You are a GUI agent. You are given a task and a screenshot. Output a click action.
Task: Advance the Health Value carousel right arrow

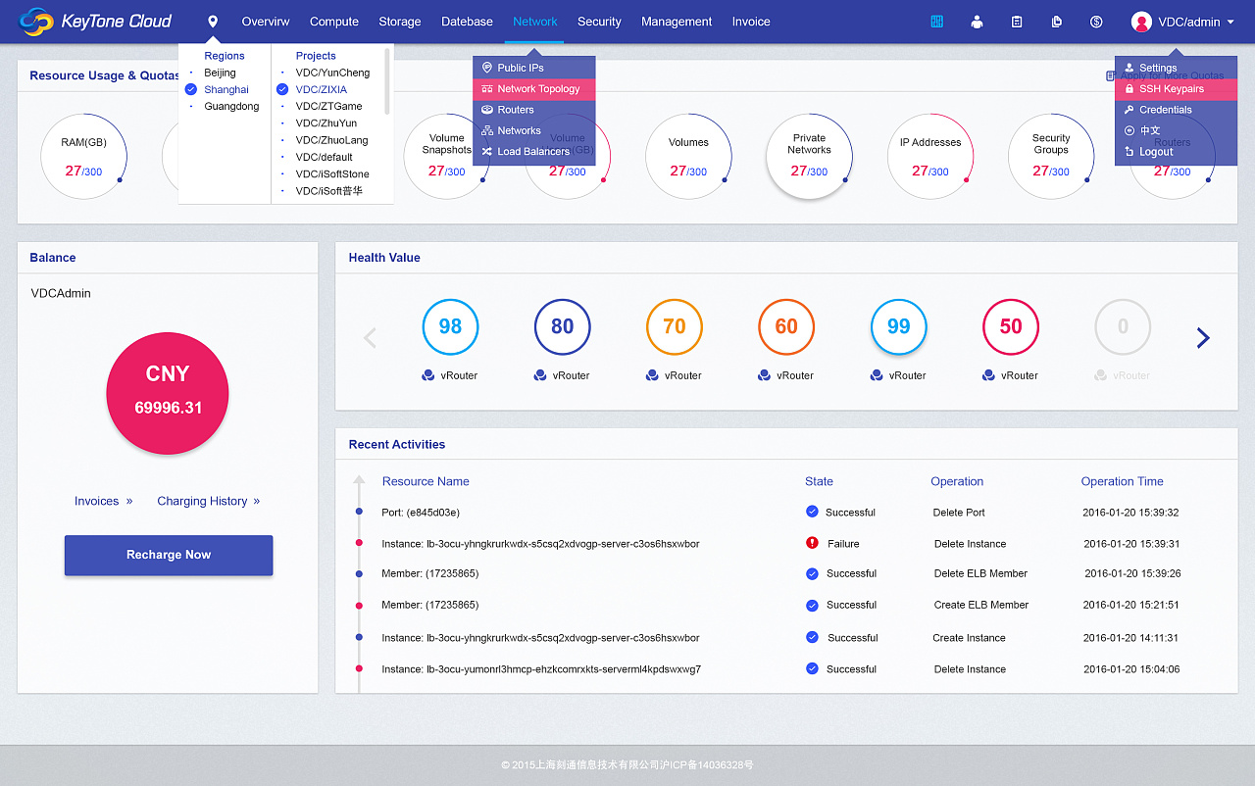tap(1203, 337)
